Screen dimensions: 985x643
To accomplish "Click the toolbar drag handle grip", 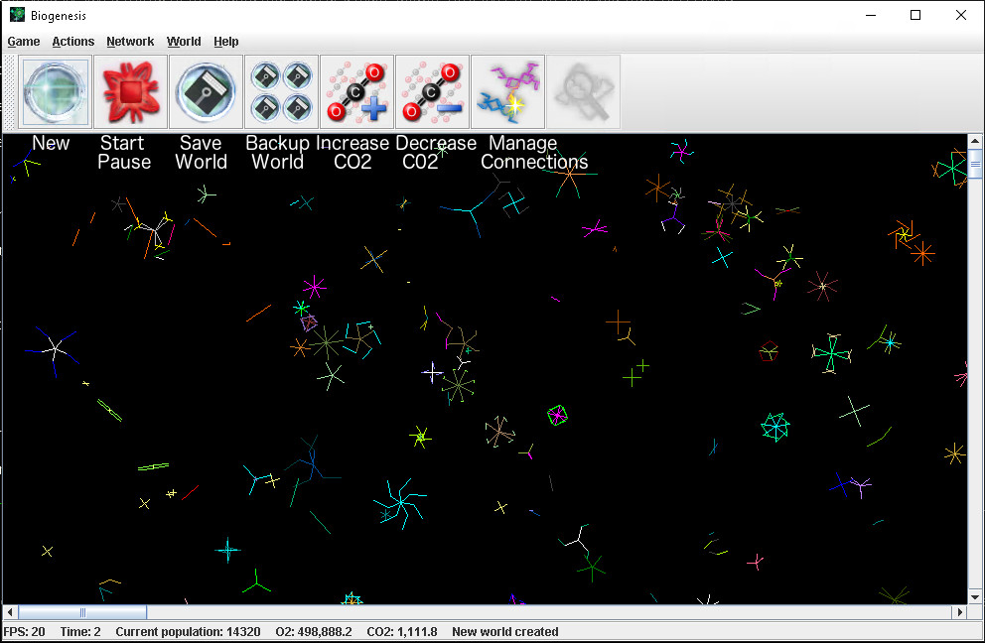I will coord(9,92).
